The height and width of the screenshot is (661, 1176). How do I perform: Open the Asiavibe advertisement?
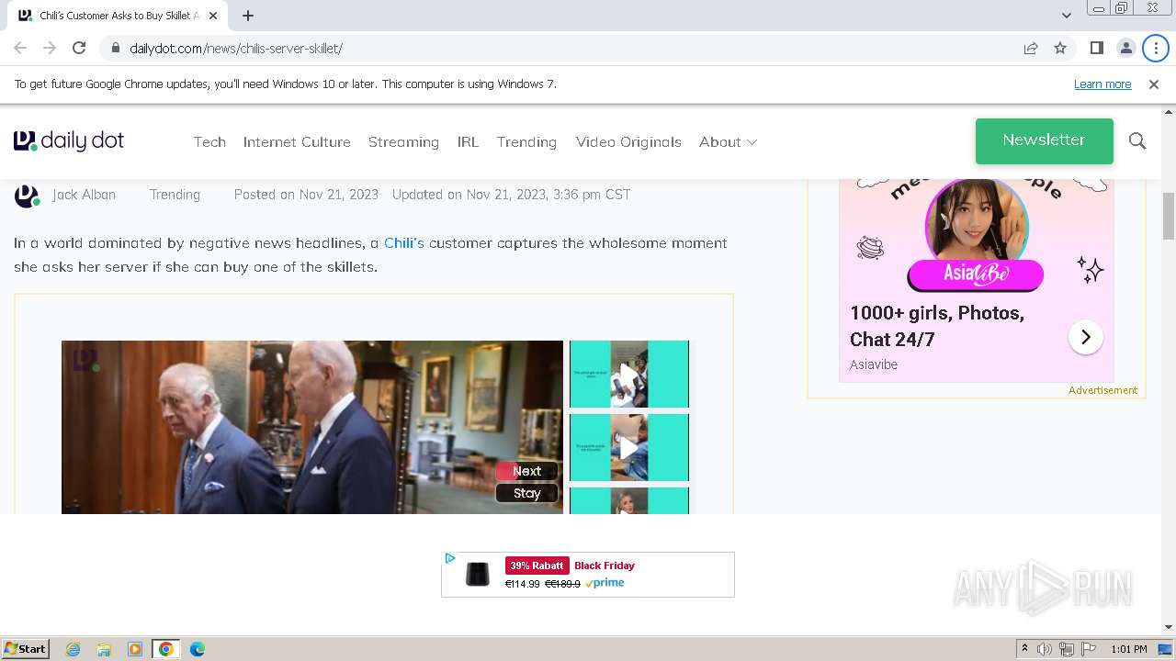pyautogui.click(x=976, y=280)
